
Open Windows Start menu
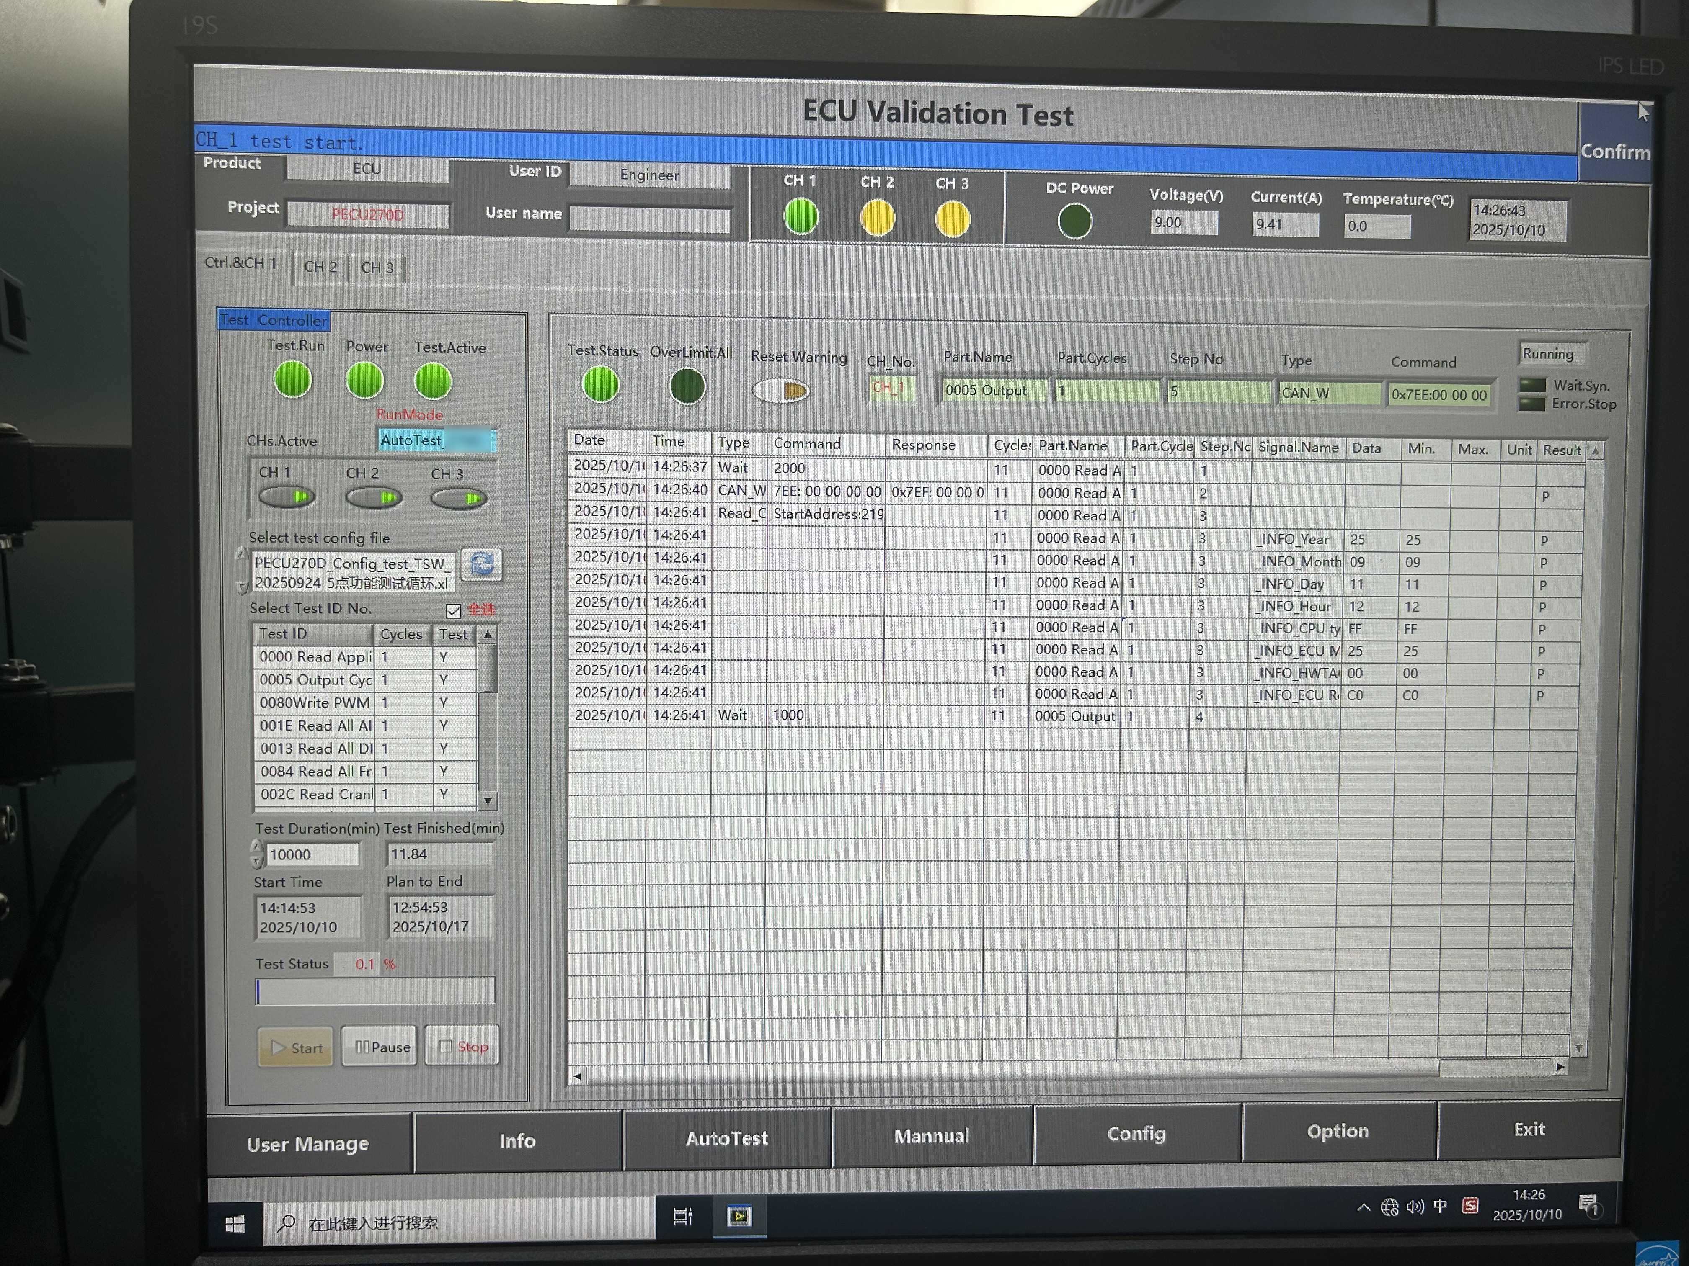(x=235, y=1224)
